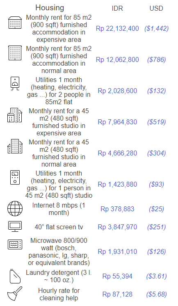178x306 pixels.
Task: Click the Microwave 800/900 watt description
Action: pos(59,251)
